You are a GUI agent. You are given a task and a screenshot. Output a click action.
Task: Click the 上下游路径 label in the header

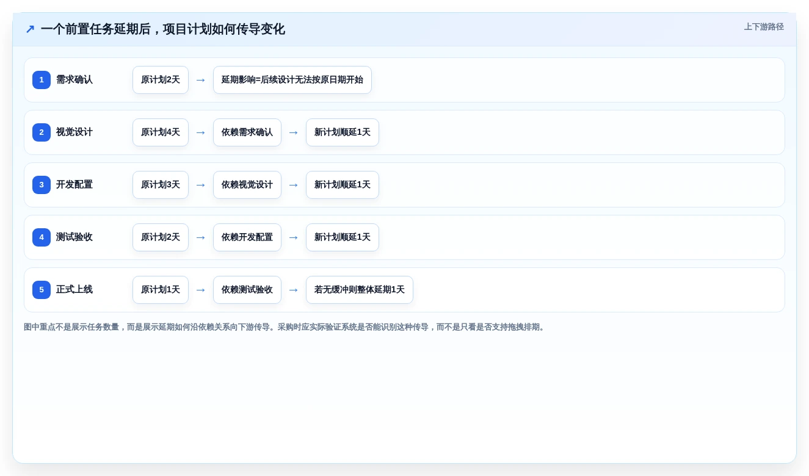coord(764,27)
